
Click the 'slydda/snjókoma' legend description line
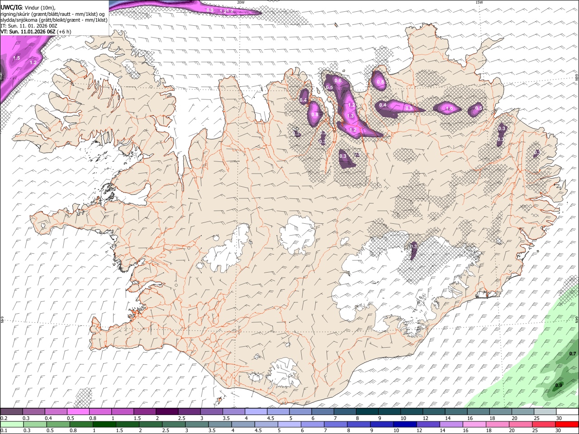(54, 20)
